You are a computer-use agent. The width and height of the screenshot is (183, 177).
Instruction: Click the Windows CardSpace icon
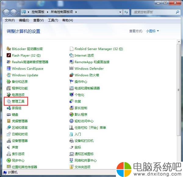pos(9,68)
